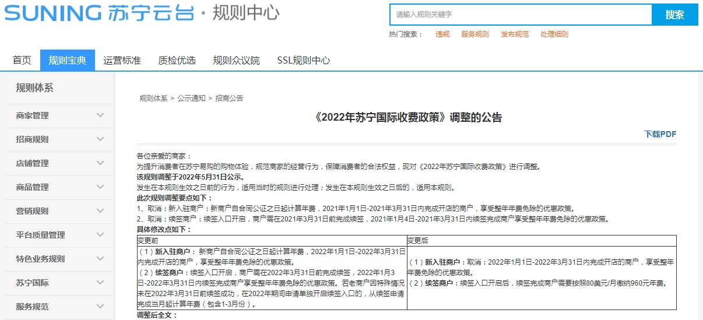Image resolution: width=703 pixels, height=320 pixels.
Task: Open hot search link 违规
Action: tap(442, 34)
